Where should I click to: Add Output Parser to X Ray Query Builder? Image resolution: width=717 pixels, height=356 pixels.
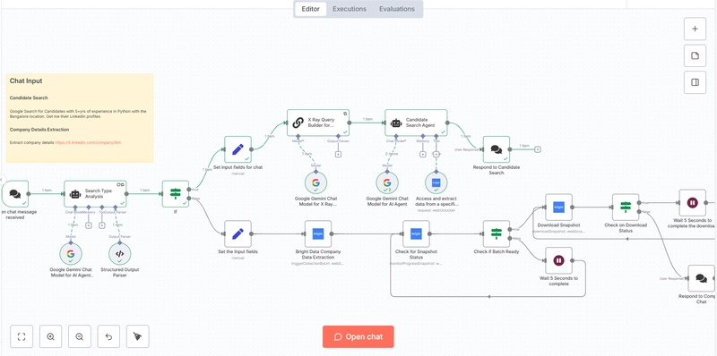[339, 154]
